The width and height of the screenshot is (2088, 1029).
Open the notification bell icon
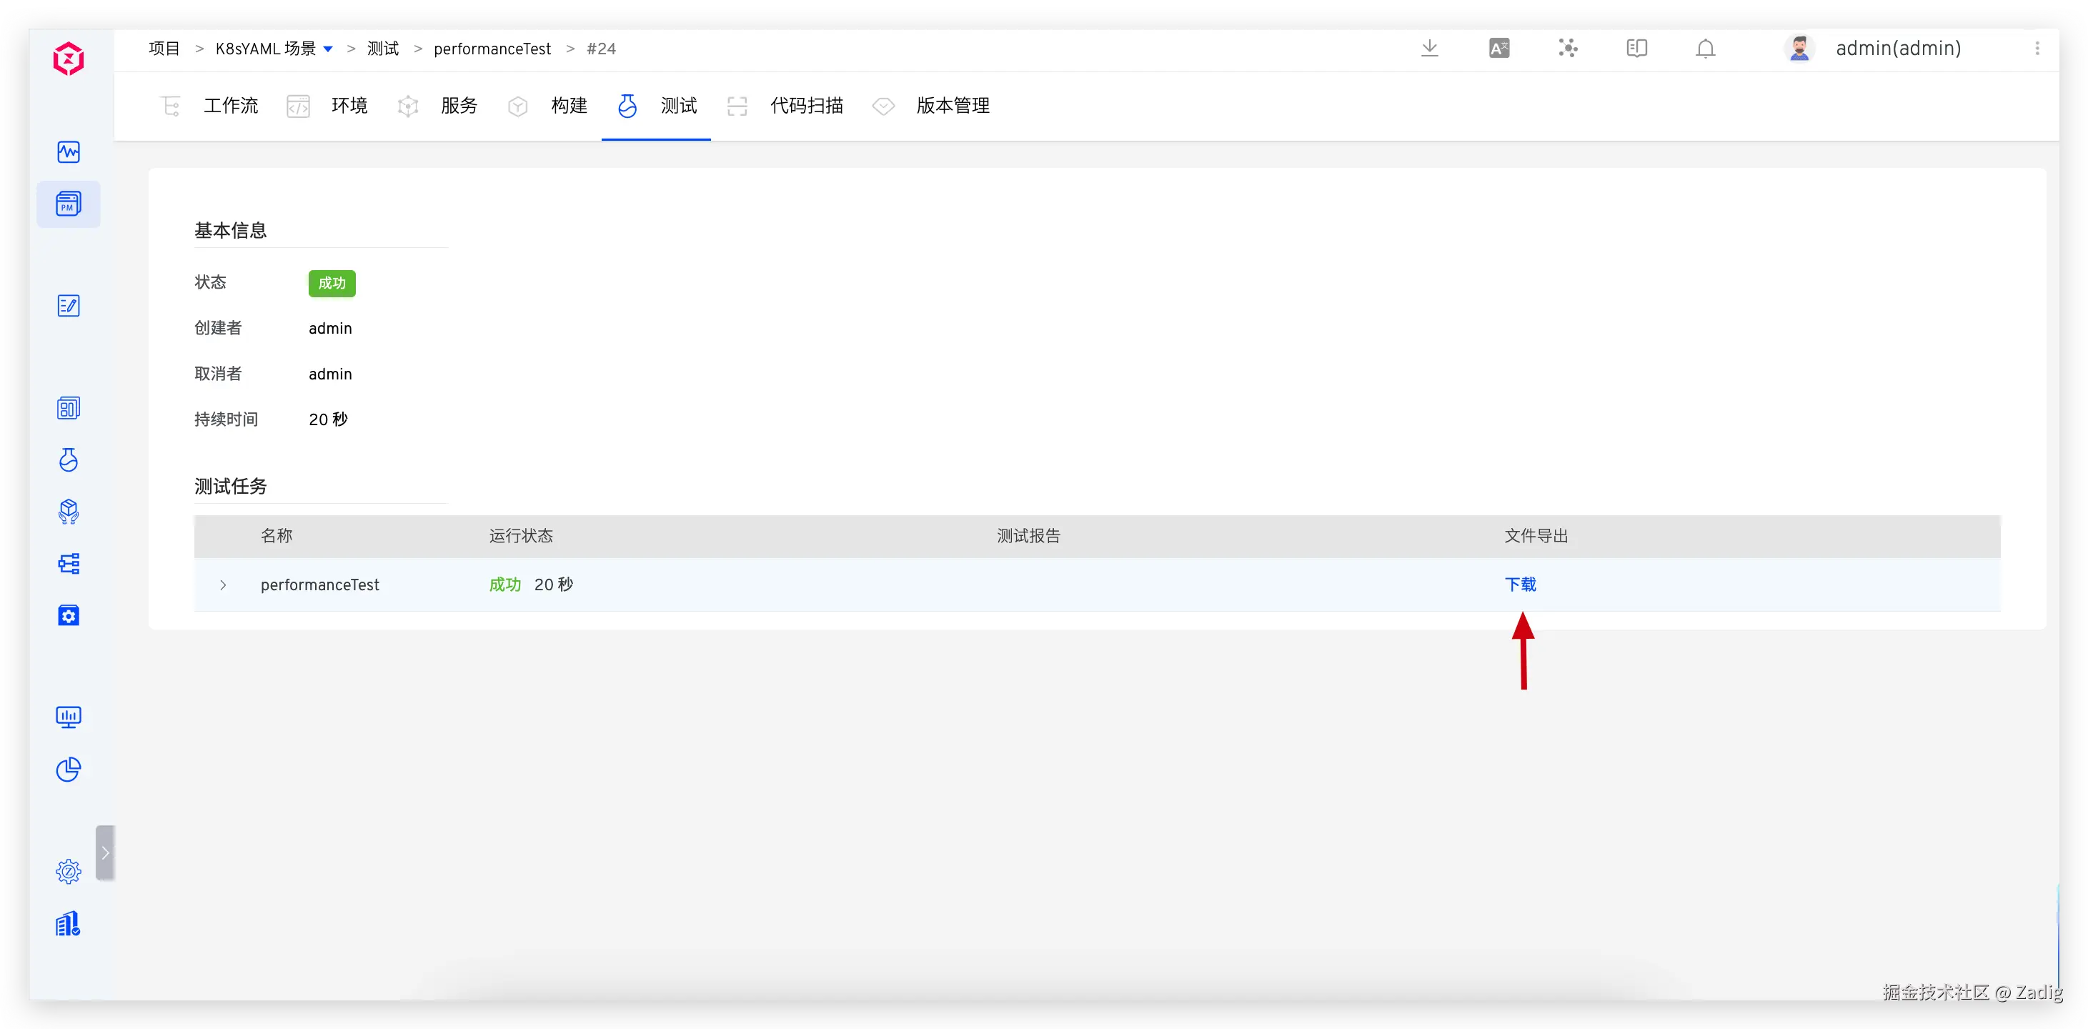click(1706, 49)
